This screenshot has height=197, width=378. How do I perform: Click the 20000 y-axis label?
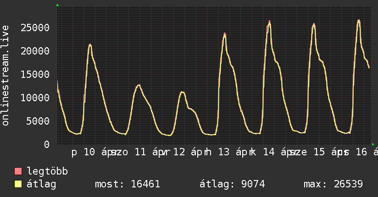pos(35,51)
